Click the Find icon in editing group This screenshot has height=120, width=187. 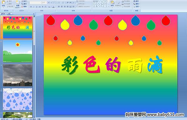[x=136, y=1]
